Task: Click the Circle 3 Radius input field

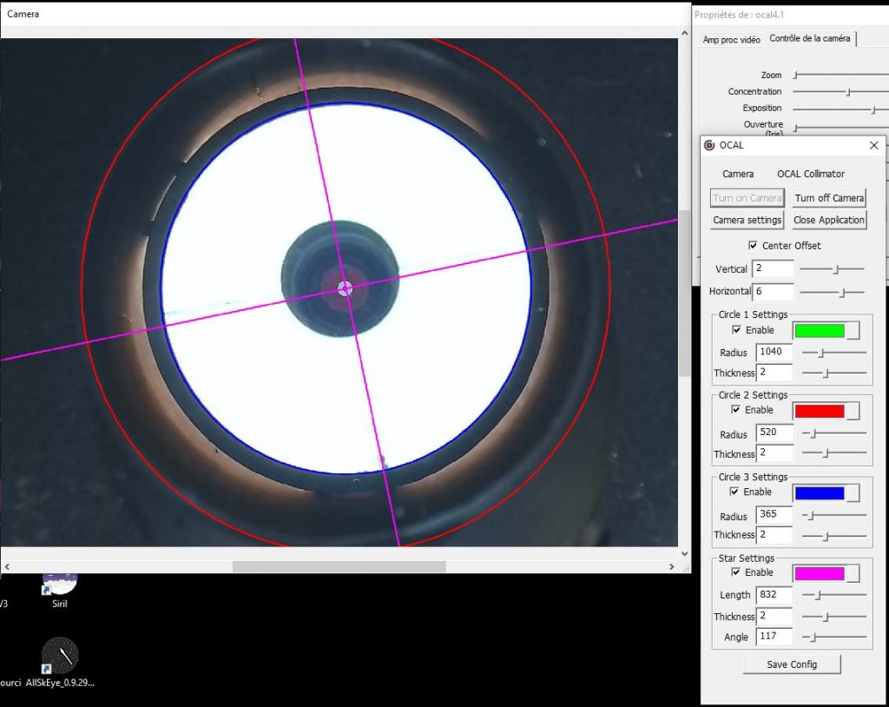Action: point(774,515)
